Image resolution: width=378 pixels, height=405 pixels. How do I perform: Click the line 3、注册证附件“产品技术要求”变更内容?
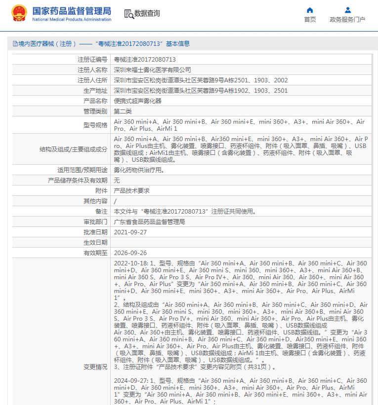pos(195,367)
